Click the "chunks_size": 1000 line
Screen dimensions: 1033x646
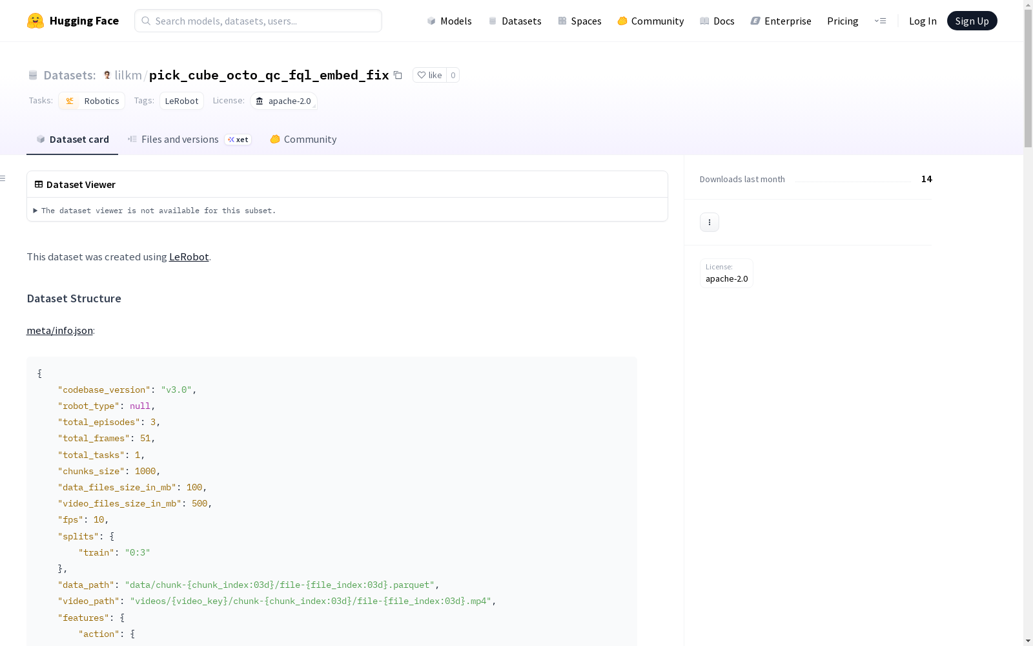109,471
